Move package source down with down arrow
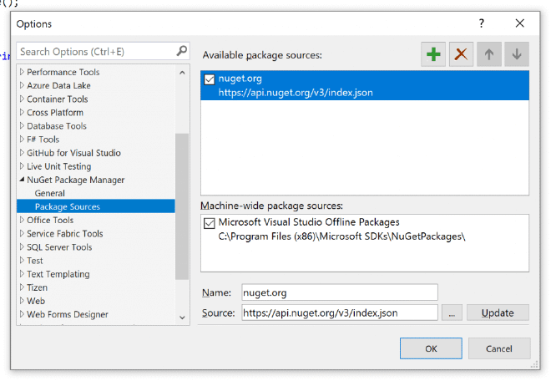This screenshot has width=551, height=381. point(517,54)
